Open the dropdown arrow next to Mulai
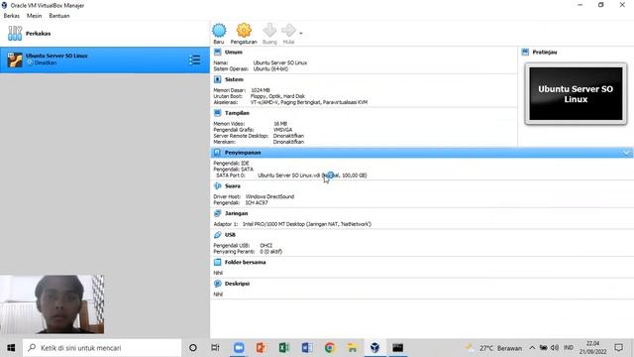This screenshot has width=634, height=357. click(301, 33)
